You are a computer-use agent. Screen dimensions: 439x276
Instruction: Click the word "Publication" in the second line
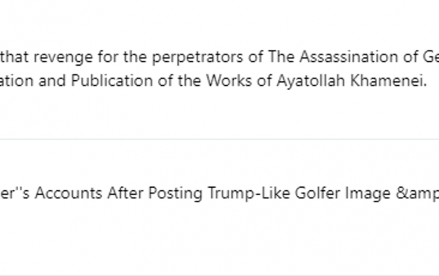coord(112,81)
